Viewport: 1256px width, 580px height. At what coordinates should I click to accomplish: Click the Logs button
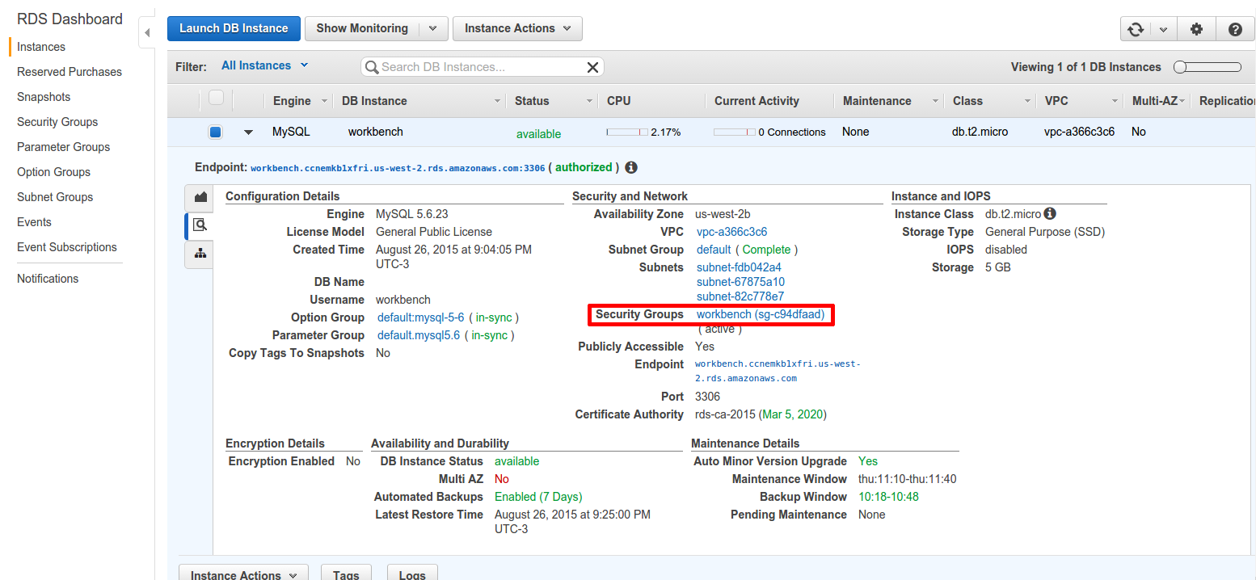[x=412, y=572]
